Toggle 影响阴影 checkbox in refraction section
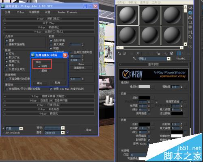This screenshot has width=203, height=162. click(x=149, y=140)
